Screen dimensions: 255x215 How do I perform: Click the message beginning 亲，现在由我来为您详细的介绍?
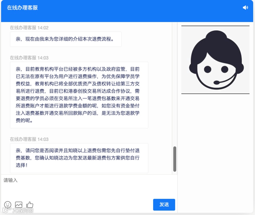(66, 39)
